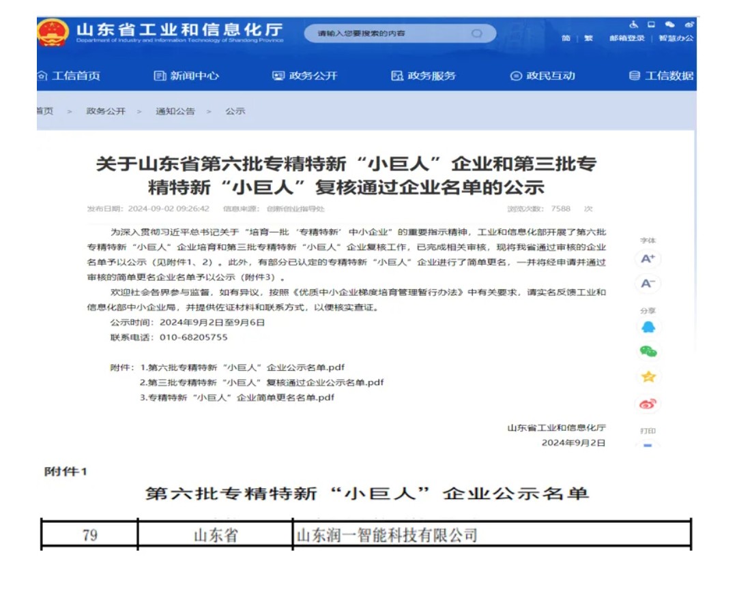Screen dimensions: 737x589
Task: Open the 政务公开 navigation menu
Action: click(x=305, y=76)
